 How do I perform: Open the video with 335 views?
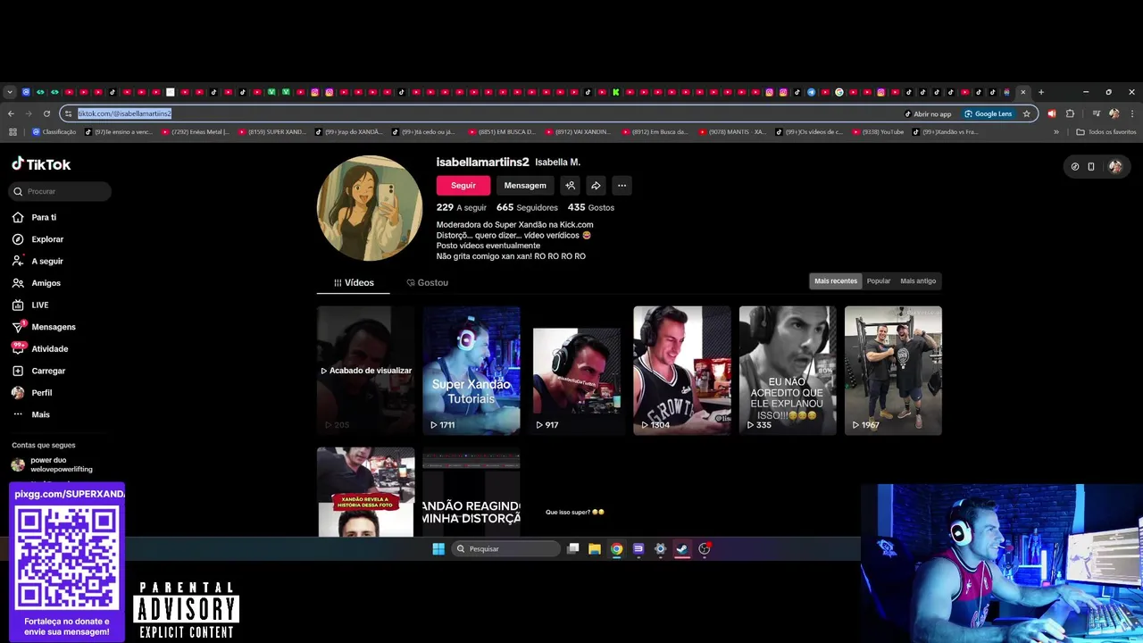(x=788, y=371)
